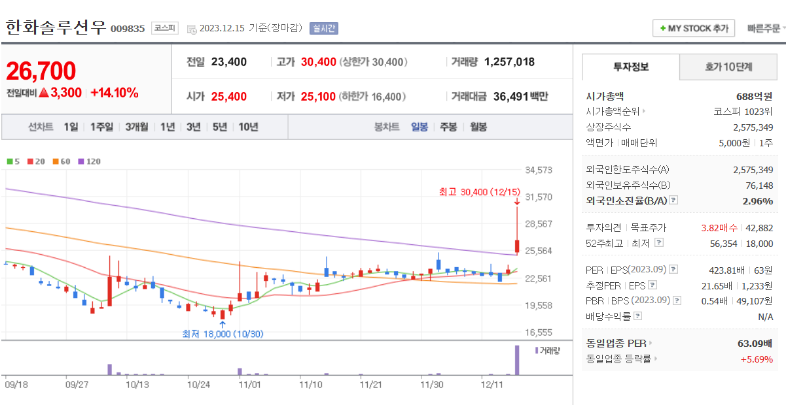Click the 34,573 price axis label
The image size is (786, 405).
click(539, 170)
